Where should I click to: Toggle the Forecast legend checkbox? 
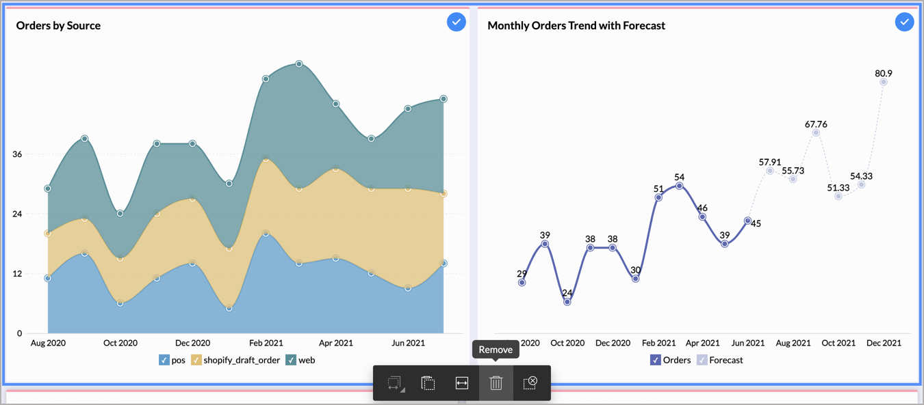point(702,360)
